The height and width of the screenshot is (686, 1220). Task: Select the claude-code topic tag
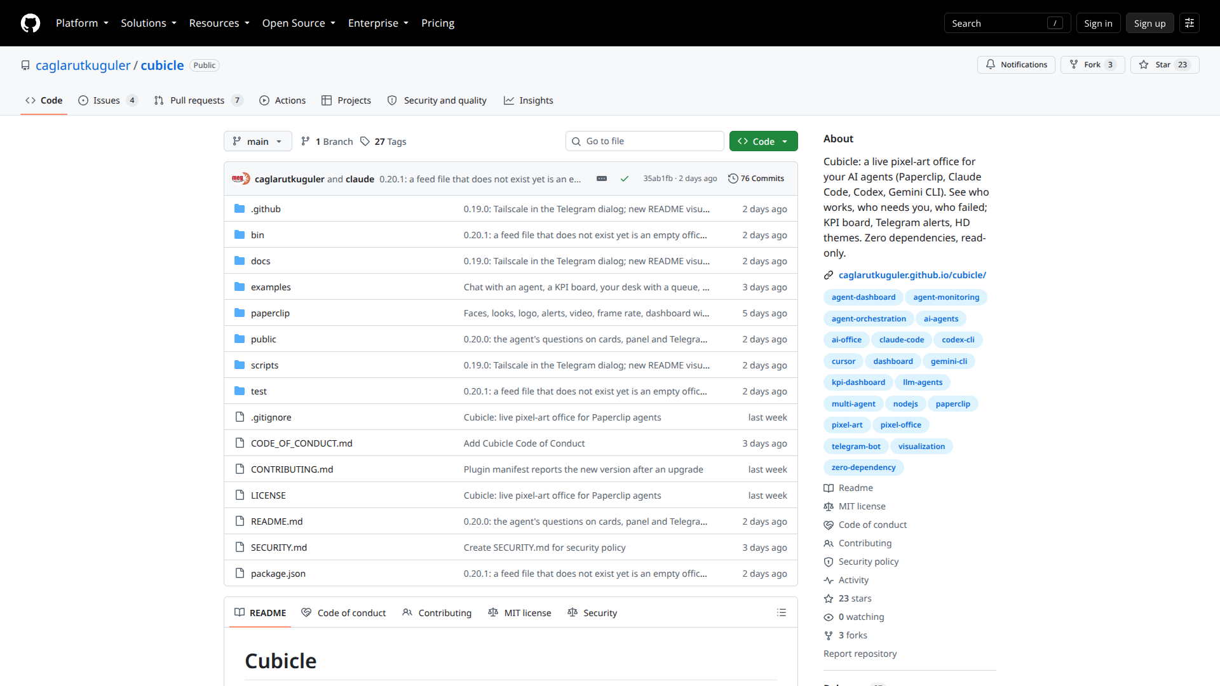901,340
